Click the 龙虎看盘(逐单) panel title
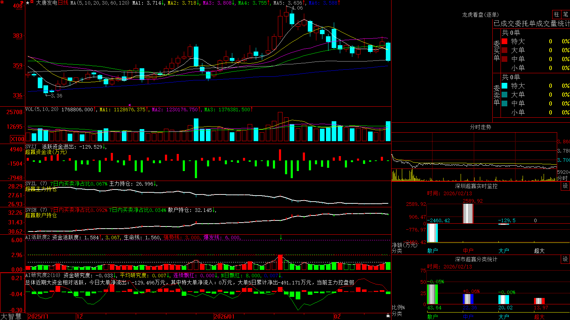 pos(480,15)
